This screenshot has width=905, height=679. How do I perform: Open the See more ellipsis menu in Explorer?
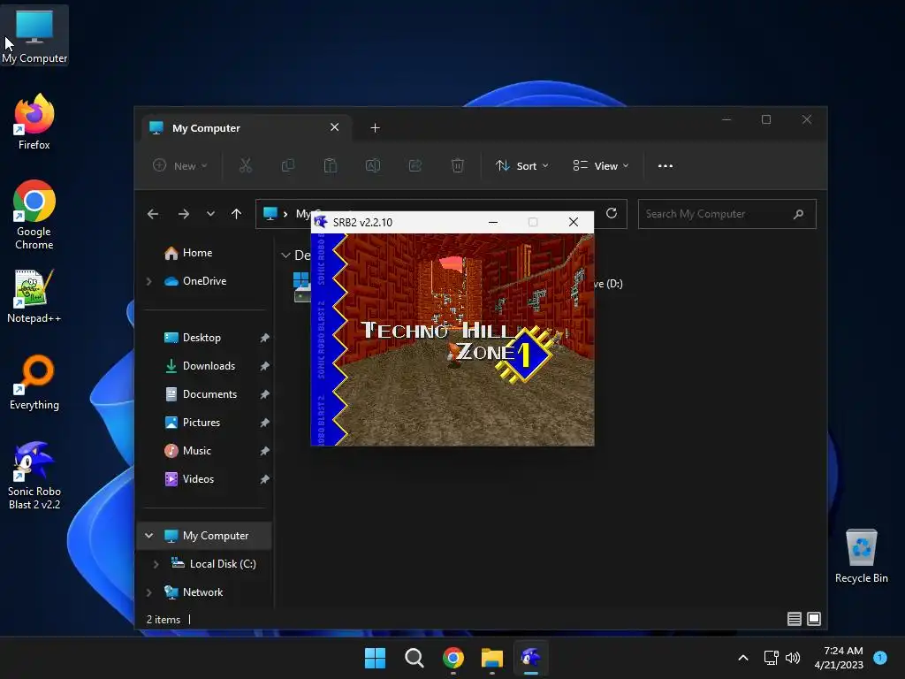665,165
